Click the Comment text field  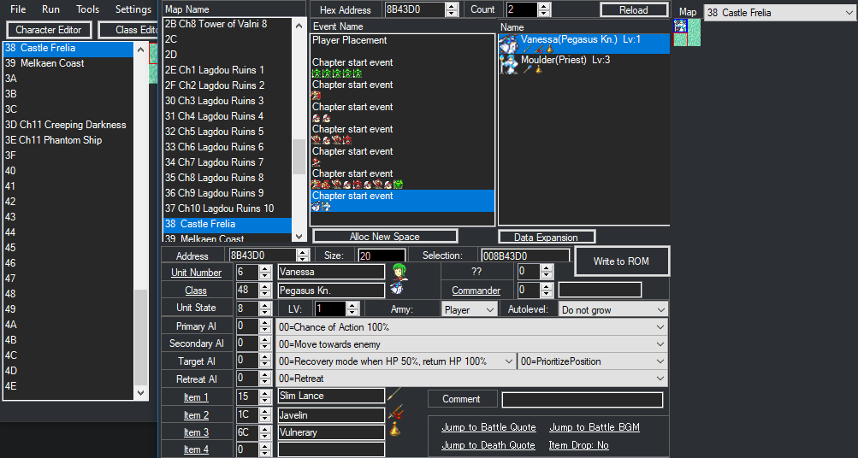click(x=582, y=400)
